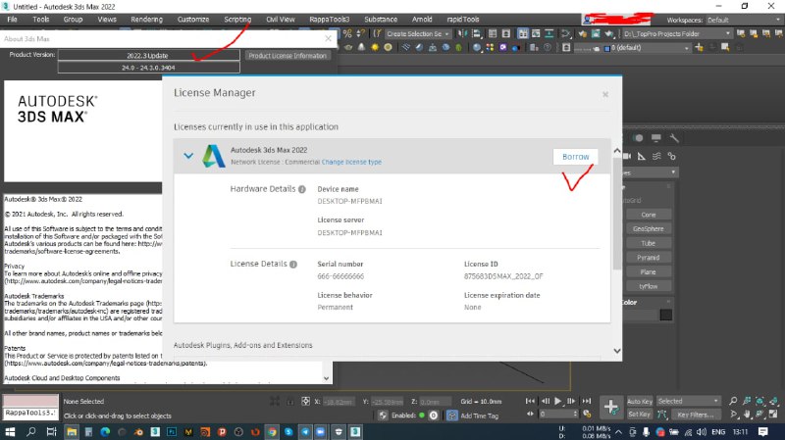The height and width of the screenshot is (440, 785).
Task: Select the Systems category icon
Action: pyautogui.click(x=672, y=157)
